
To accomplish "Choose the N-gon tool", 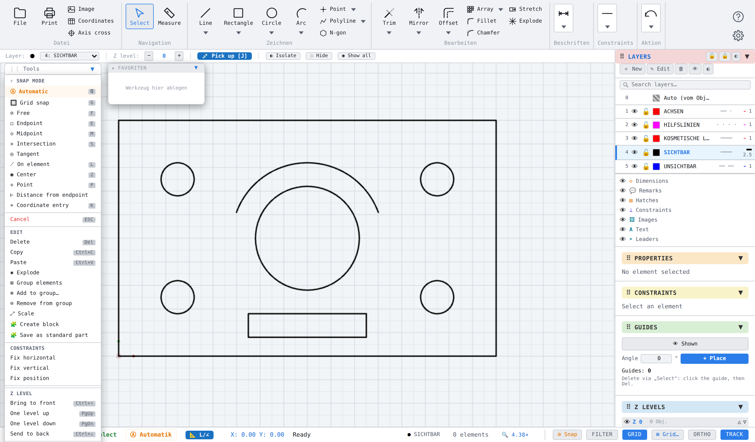I will [333, 33].
